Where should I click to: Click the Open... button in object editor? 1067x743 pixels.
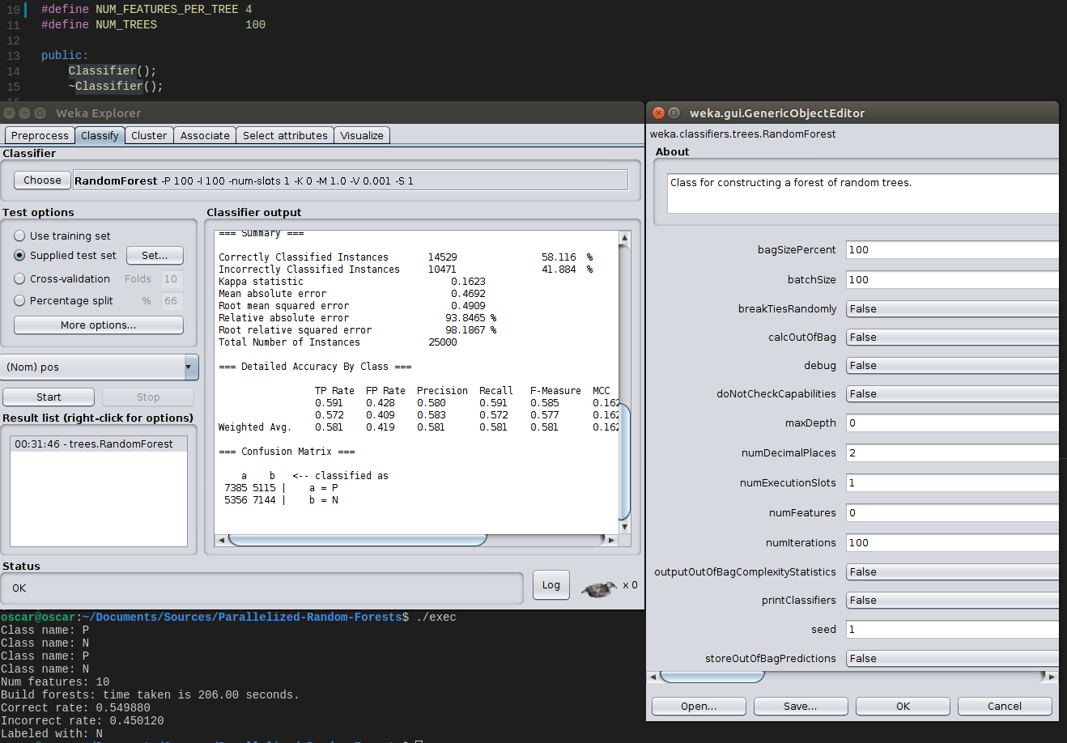(x=699, y=707)
